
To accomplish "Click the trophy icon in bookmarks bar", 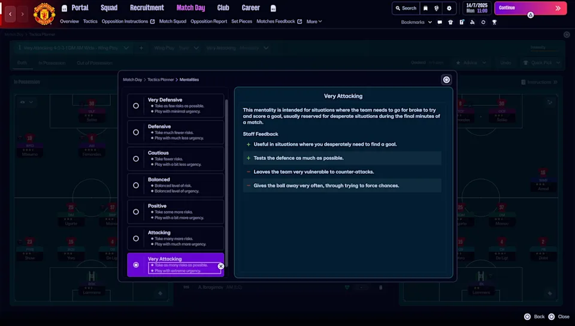I will click(x=494, y=22).
